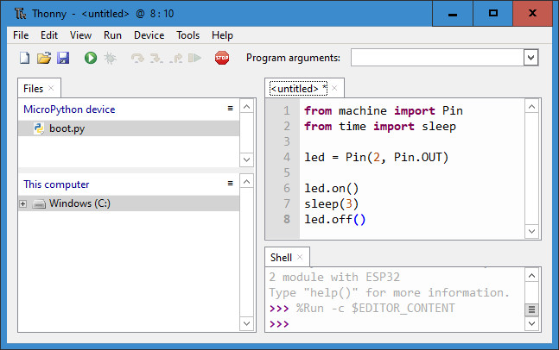The image size is (559, 350).
Task: Click the This computer heading link
Action: [x=56, y=184]
